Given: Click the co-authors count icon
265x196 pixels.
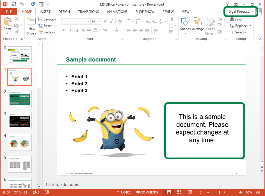Looking at the screenshot, I should (x=36, y=192).
